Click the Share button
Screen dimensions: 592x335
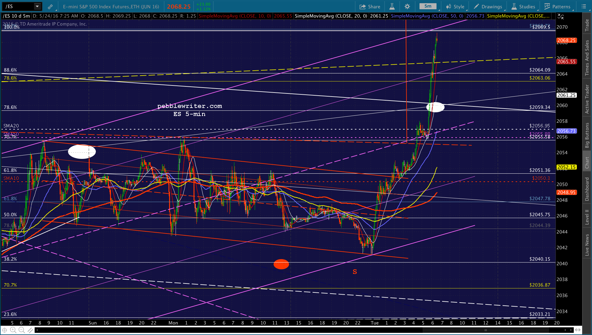370,6
